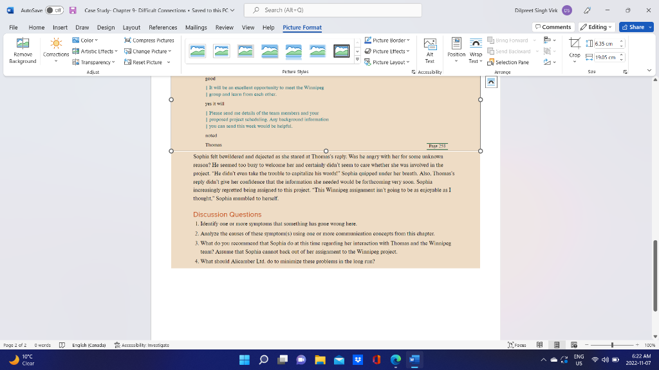Open Transparency options
This screenshot has height=370, width=659.
pyautogui.click(x=93, y=62)
